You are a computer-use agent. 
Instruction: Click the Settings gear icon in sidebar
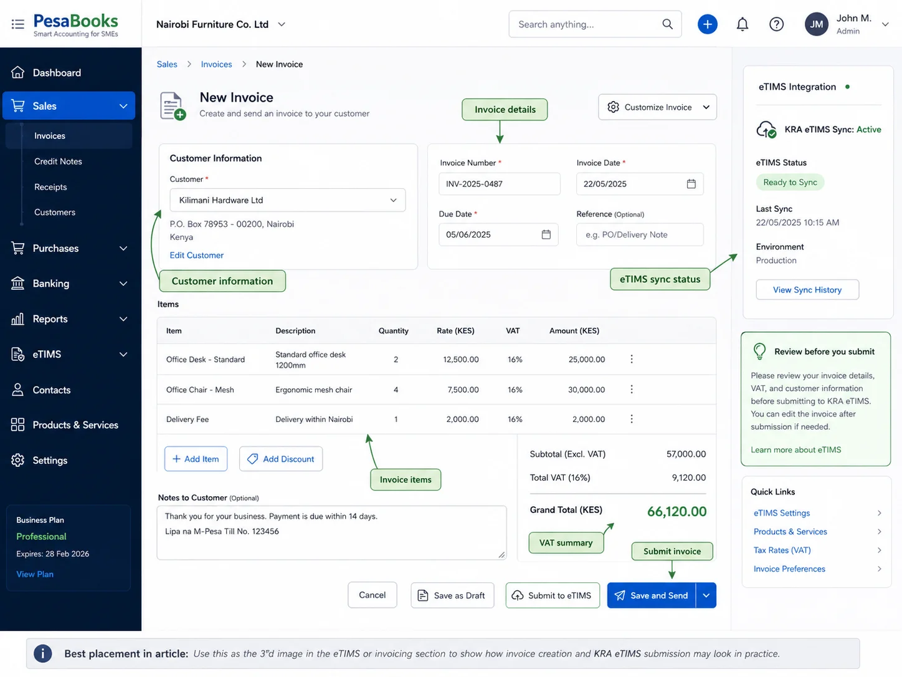(x=18, y=460)
